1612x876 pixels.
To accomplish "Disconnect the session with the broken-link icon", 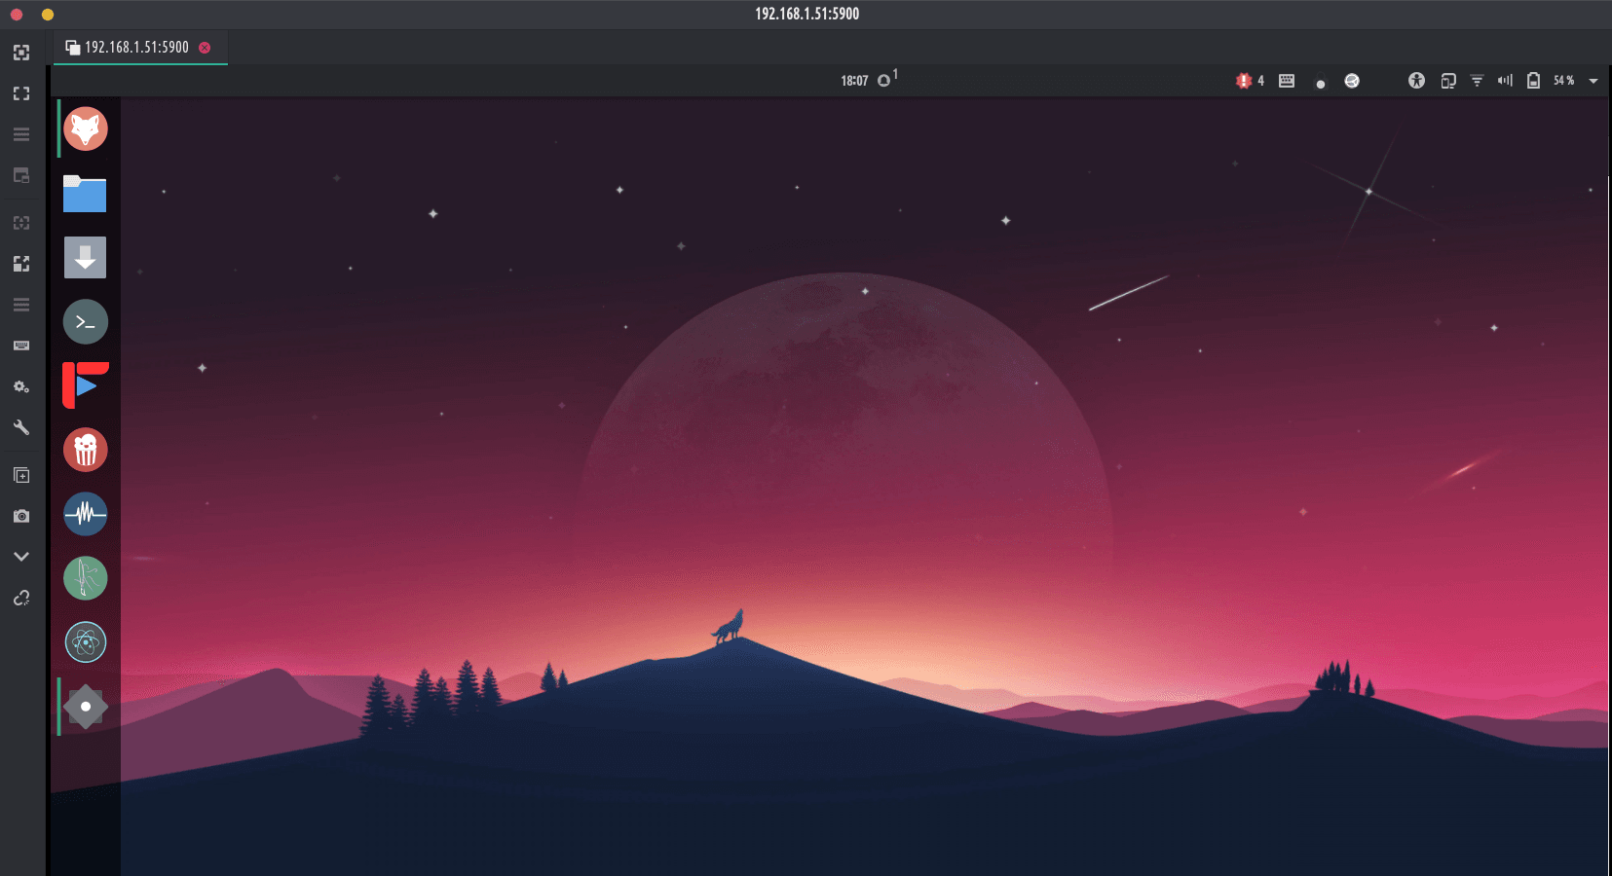I will click(21, 598).
